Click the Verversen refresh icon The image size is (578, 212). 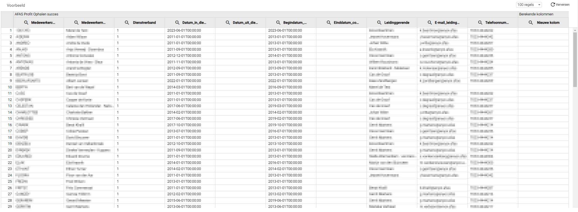[x=553, y=4]
